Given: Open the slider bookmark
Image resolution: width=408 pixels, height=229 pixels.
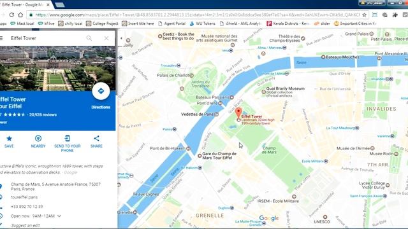Looking at the screenshot, I should (322, 24).
